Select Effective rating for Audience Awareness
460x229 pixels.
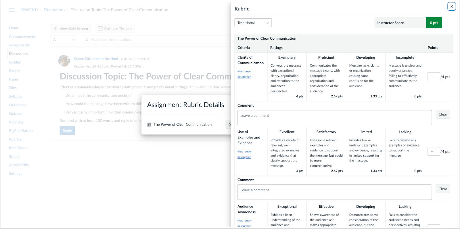click(326, 214)
